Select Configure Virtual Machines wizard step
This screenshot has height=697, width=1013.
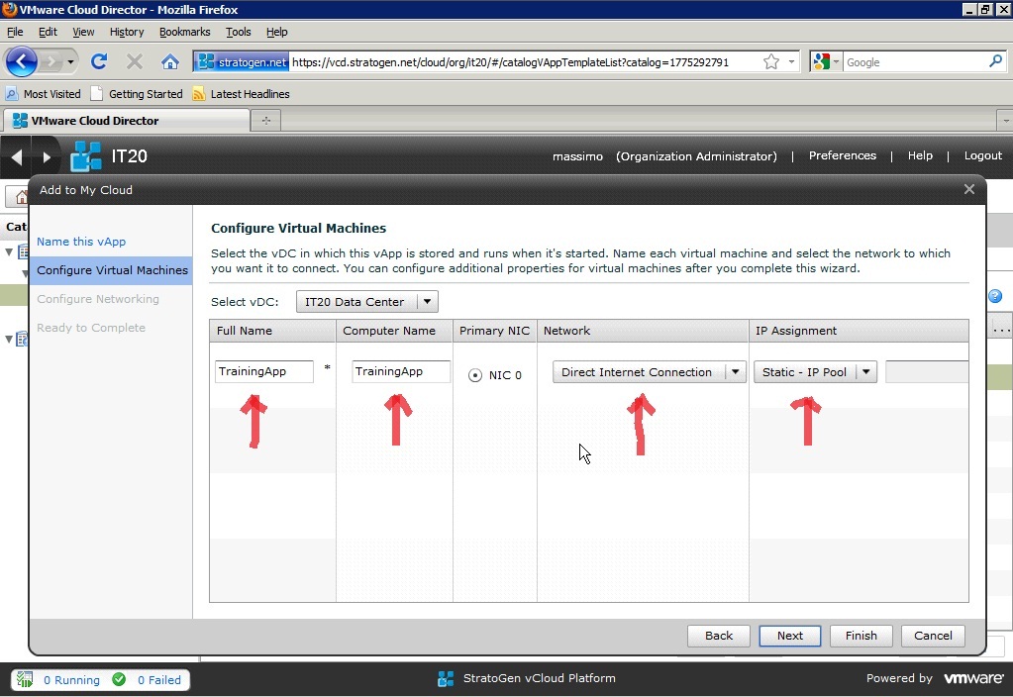[113, 270]
